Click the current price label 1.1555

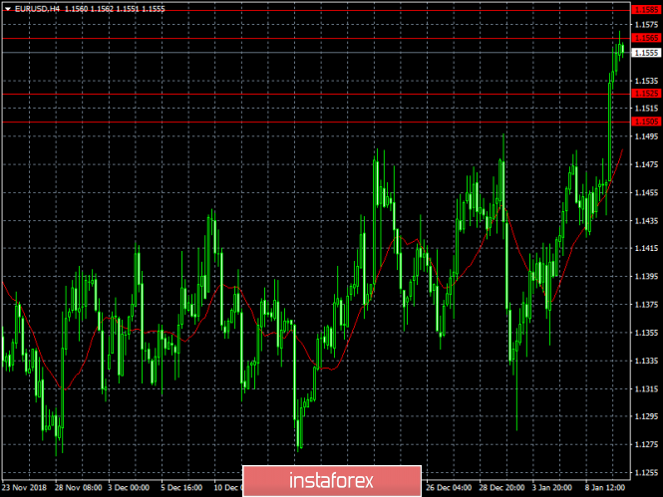point(646,53)
